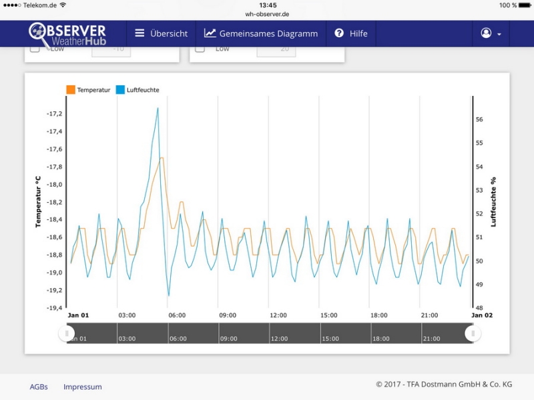Click the chart icon for Gemeinsames Diagramm

pos(210,33)
